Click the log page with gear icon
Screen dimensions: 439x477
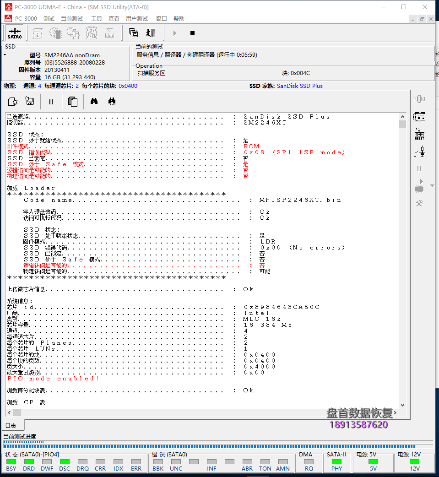pos(13,101)
